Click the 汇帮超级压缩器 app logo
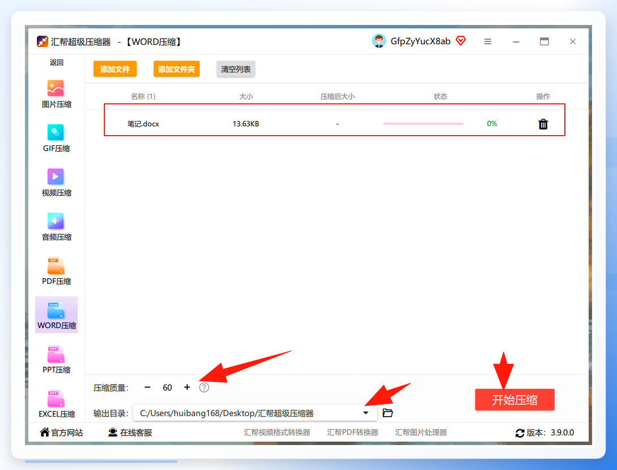The image size is (617, 470). (42, 41)
